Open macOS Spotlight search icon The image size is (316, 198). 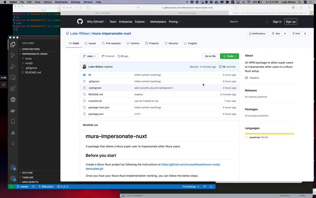[x=300, y=2]
